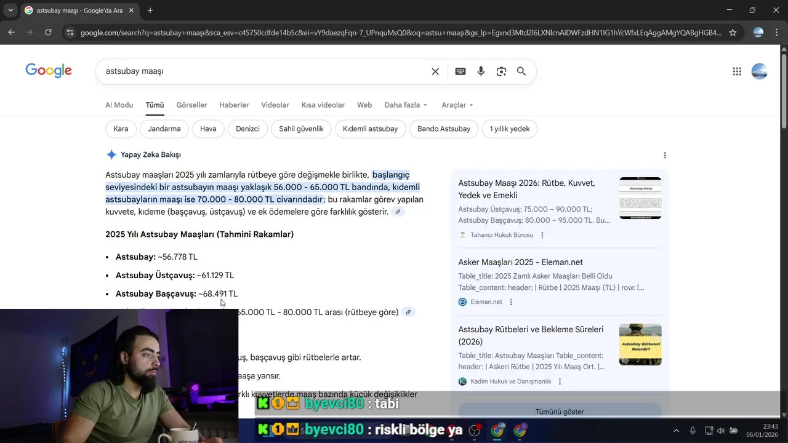The width and height of the screenshot is (788, 443).
Task: Filter by 'Kıdemli astsubay' chip
Action: coord(370,129)
